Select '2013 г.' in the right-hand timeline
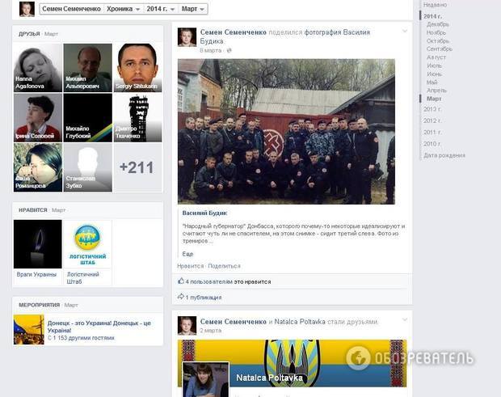Screen dimensions: 501x397 coord(433,108)
